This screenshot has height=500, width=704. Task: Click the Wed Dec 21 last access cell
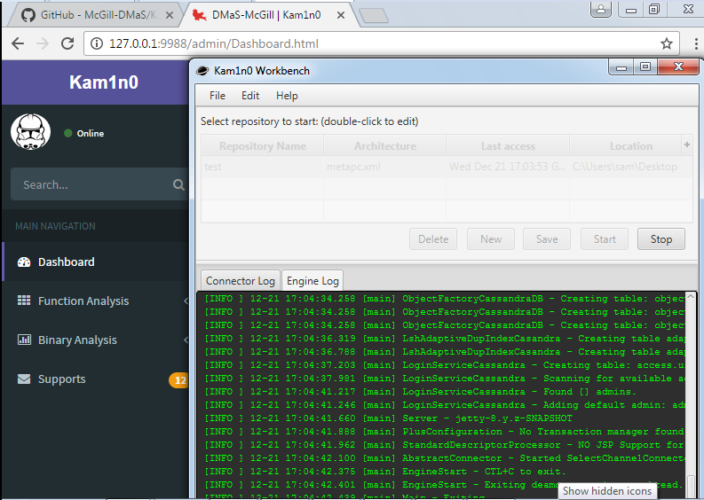(x=507, y=167)
